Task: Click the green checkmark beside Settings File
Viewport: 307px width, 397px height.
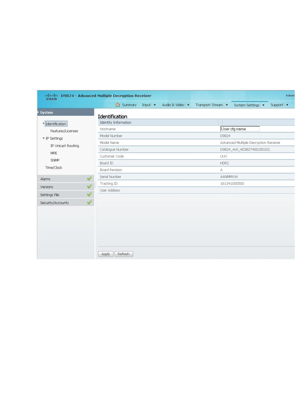Action: pyautogui.click(x=89, y=194)
